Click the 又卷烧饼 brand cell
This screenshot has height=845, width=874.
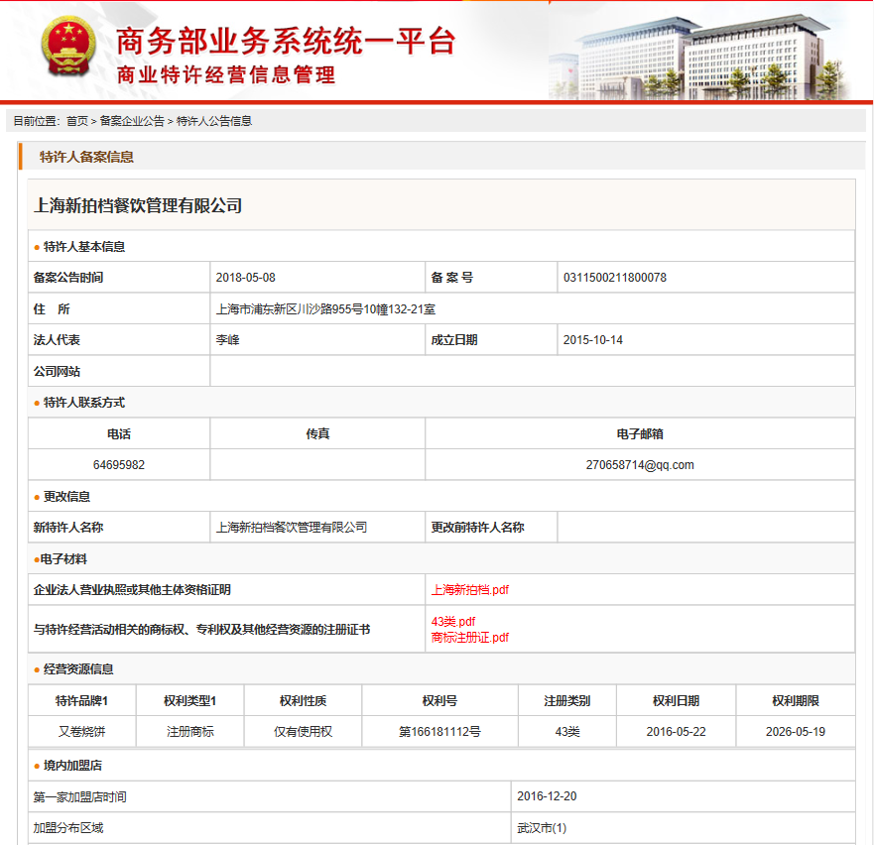[x=81, y=732]
